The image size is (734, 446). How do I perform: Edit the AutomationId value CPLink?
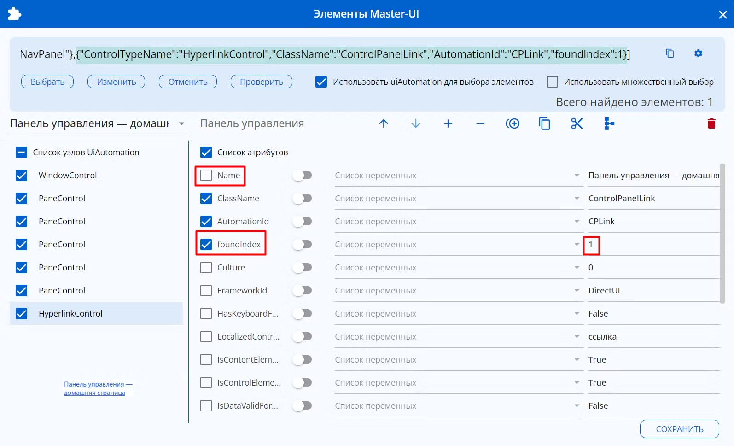[x=654, y=222]
